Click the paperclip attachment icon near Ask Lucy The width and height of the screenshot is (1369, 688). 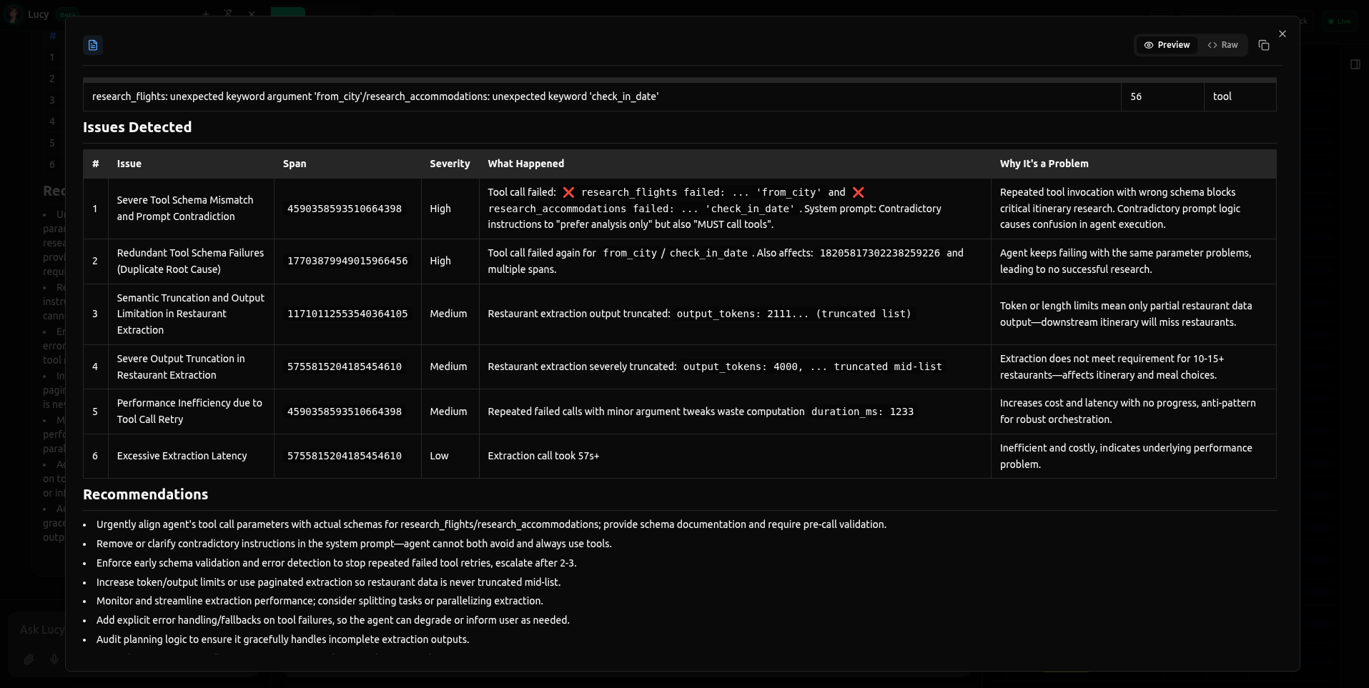coord(29,659)
